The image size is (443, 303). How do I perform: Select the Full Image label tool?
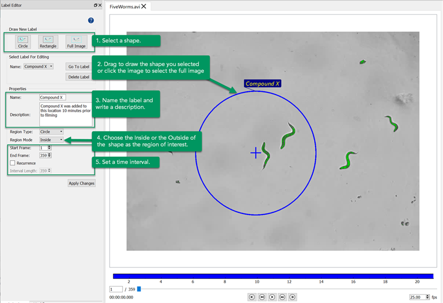[x=76, y=42]
